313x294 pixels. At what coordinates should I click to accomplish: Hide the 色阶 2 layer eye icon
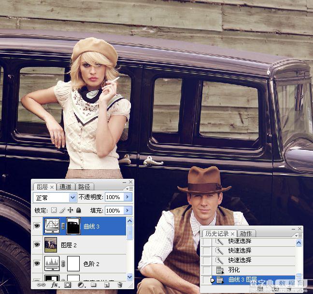[x=37, y=263]
